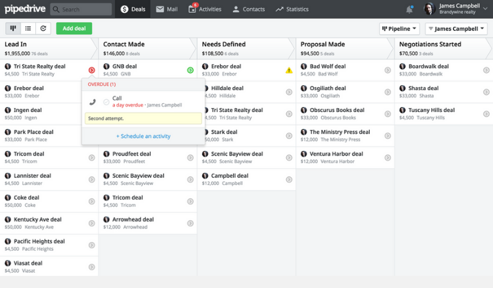Open Scenic Bayview deal in Needs Defined
493x288 pixels.
[x=246, y=157]
